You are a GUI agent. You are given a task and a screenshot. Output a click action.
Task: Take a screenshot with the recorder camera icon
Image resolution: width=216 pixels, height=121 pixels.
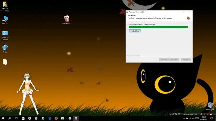click(211, 114)
